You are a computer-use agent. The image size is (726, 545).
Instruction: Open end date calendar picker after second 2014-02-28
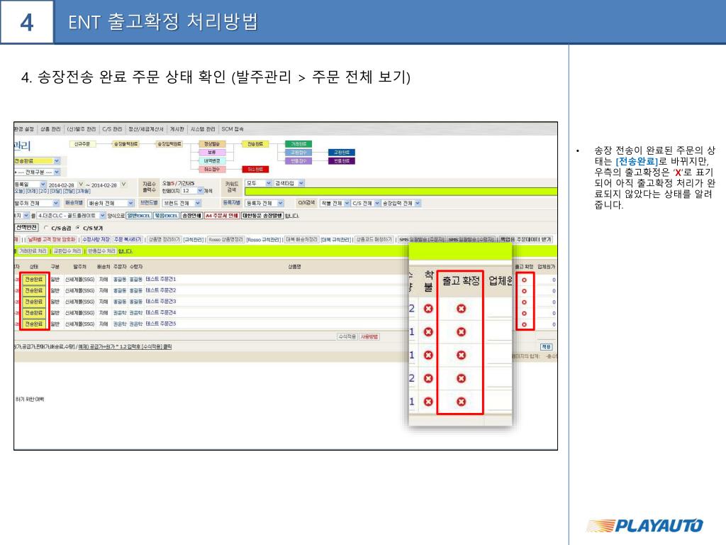pyautogui.click(x=123, y=185)
